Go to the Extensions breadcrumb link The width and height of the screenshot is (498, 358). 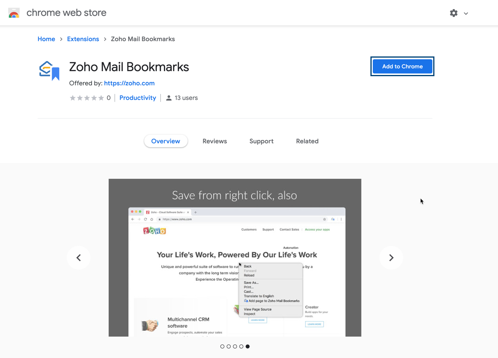pos(83,39)
